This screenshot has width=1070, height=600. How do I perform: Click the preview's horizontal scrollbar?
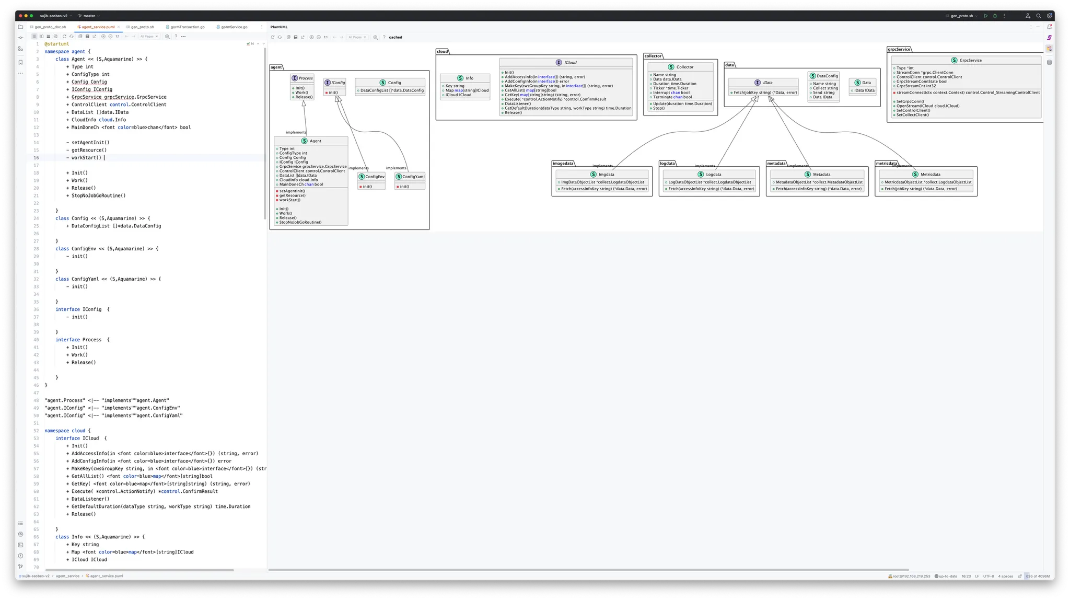click(588, 570)
